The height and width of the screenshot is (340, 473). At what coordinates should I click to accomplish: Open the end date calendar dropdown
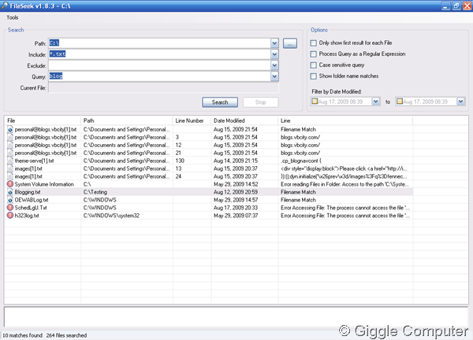460,102
